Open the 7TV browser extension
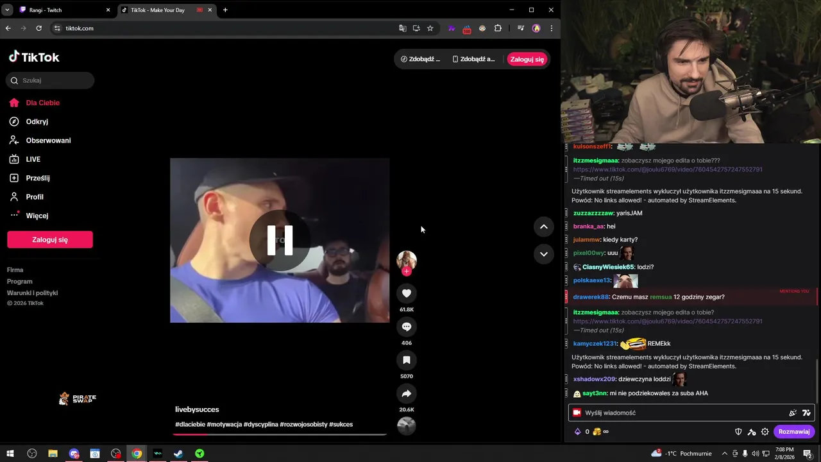The width and height of the screenshot is (821, 462). coord(452,28)
